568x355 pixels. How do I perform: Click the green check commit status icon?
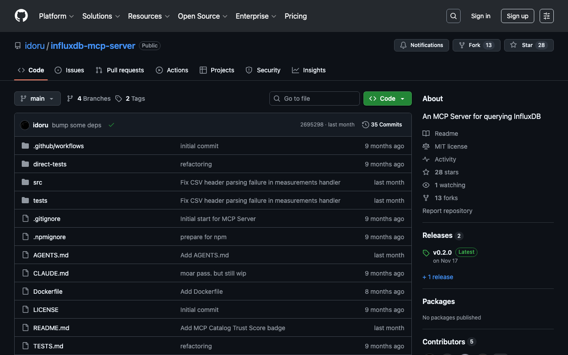tap(111, 125)
